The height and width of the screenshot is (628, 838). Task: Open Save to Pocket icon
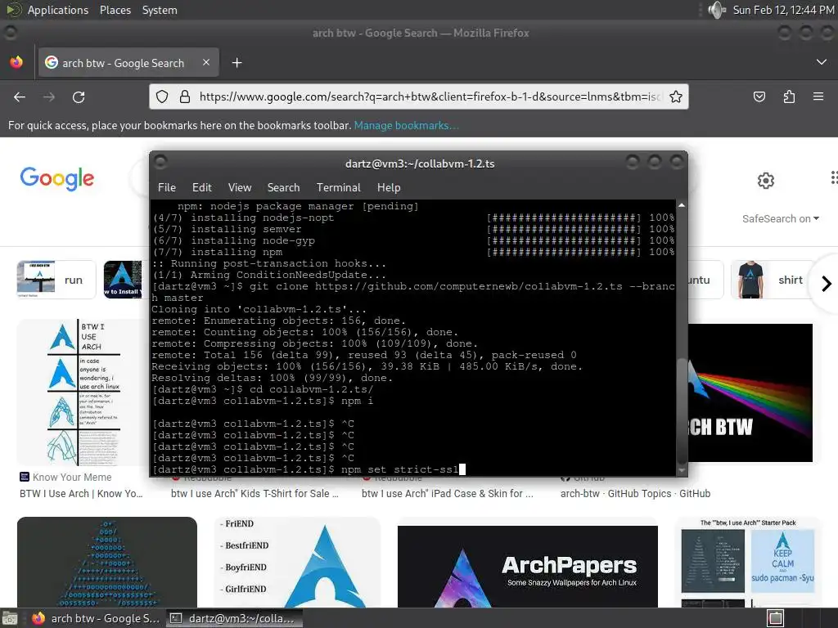(x=759, y=96)
